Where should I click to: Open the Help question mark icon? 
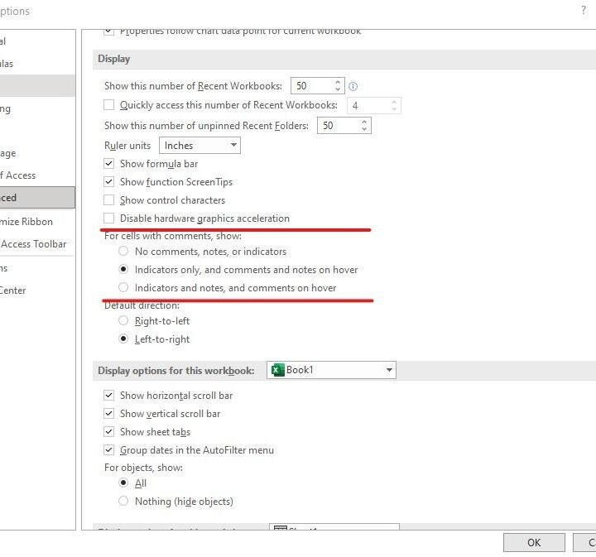pos(584,10)
